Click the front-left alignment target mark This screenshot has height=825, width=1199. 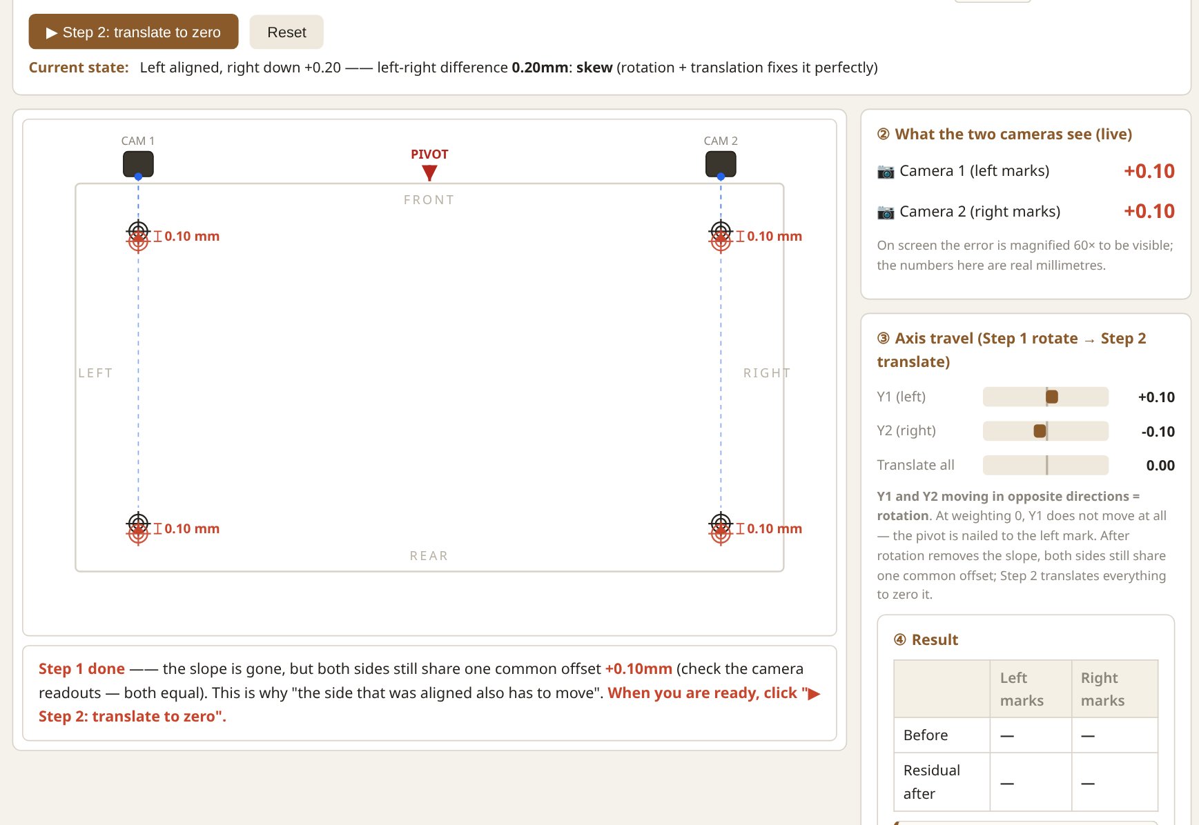138,236
